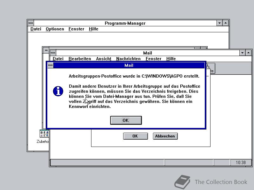Click the partially hidden Mail toolbar envelope button
The image size is (254, 190).
coord(211,68)
